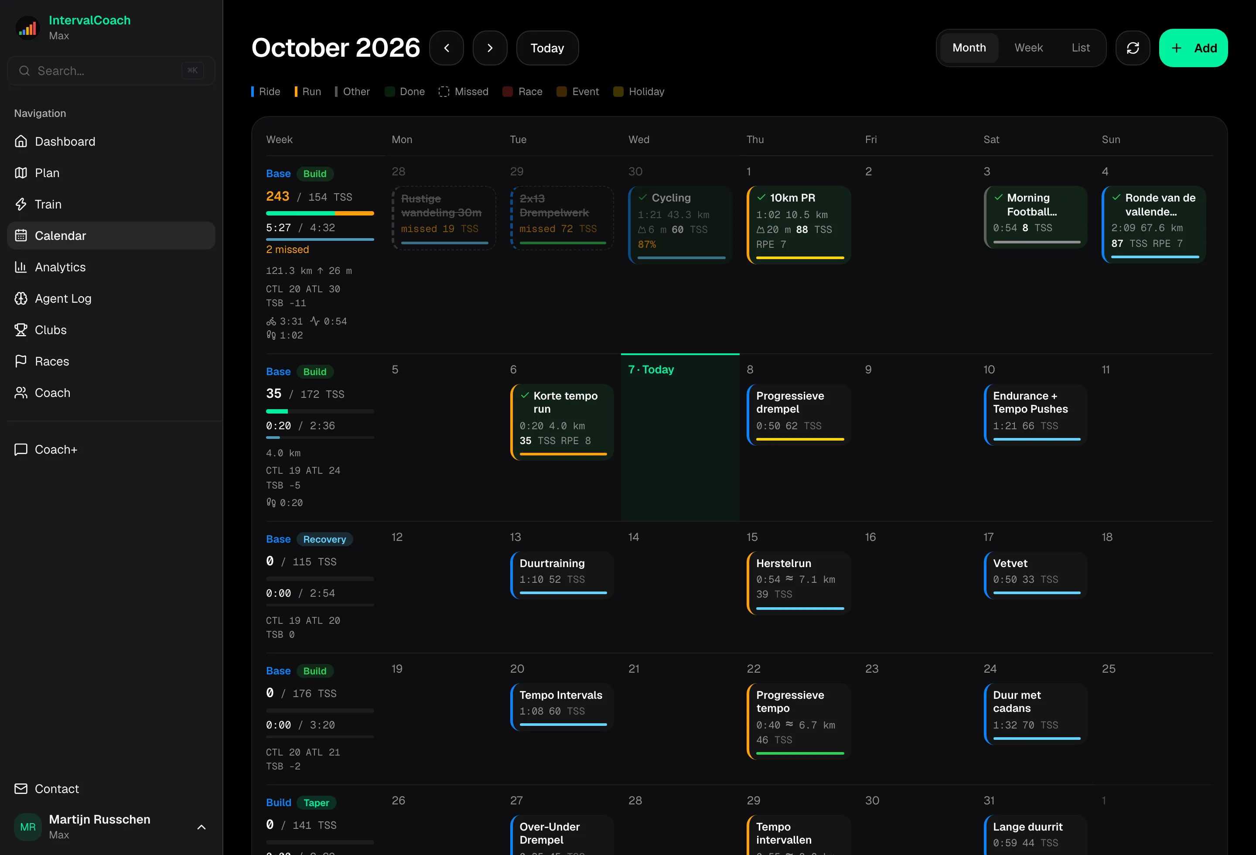
Task: Open the Tempo Intervals workout card
Action: (x=562, y=707)
